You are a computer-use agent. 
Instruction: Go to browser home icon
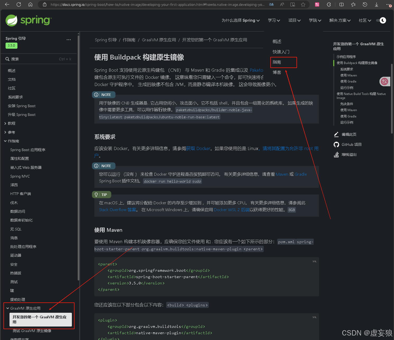click(30, 4)
